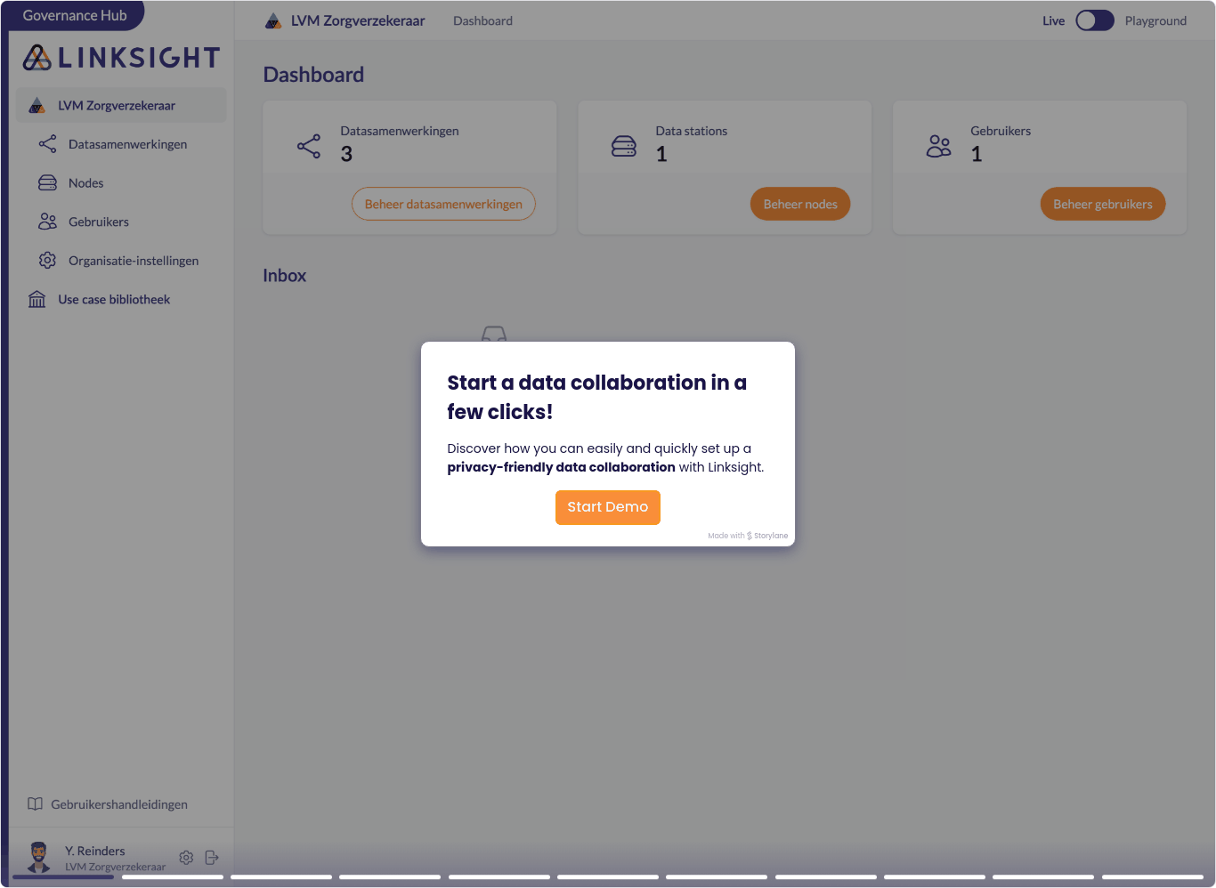Open user settings gear next to Y. Reinders
This screenshot has width=1216, height=888.
(x=186, y=858)
